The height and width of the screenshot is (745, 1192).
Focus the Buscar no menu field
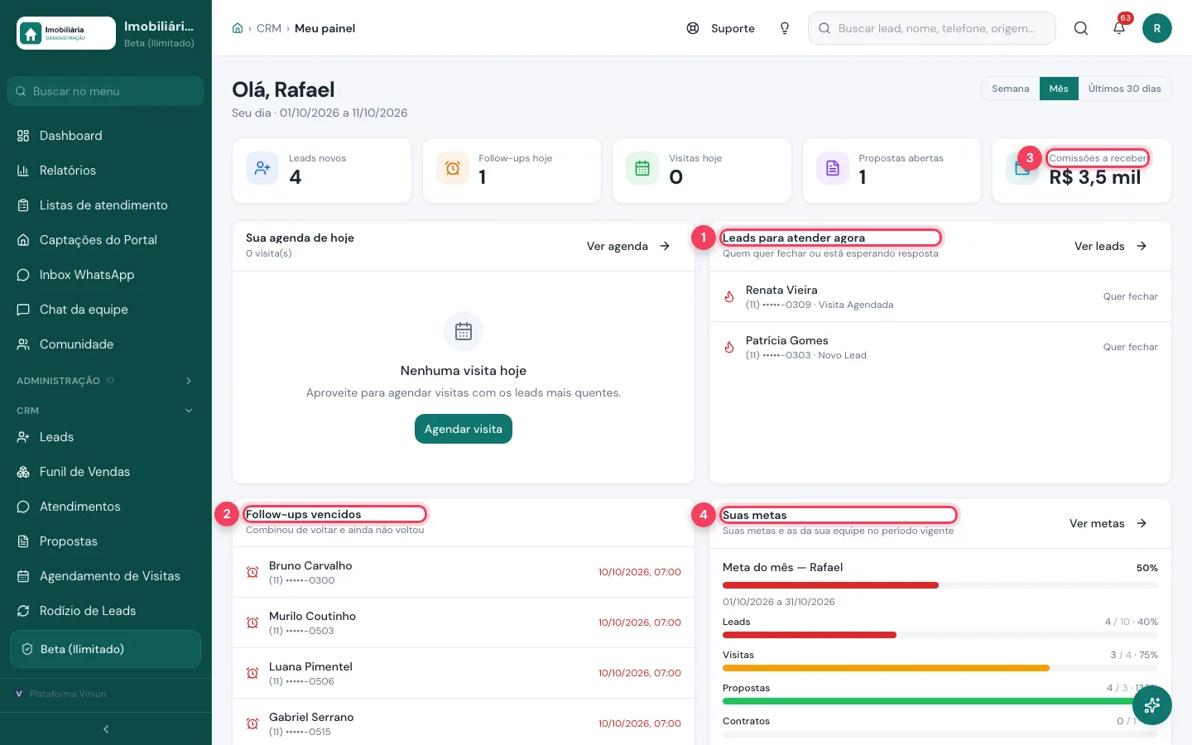(106, 91)
